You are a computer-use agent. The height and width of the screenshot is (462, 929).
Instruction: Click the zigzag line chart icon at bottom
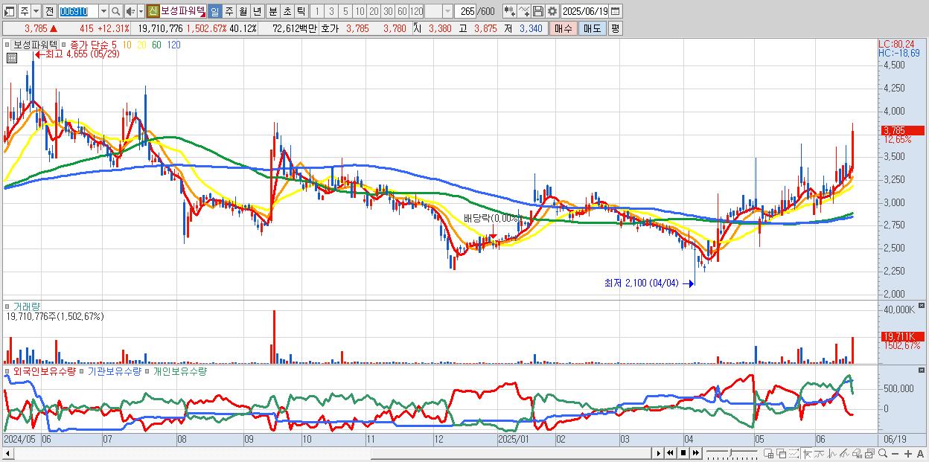(x=832, y=453)
